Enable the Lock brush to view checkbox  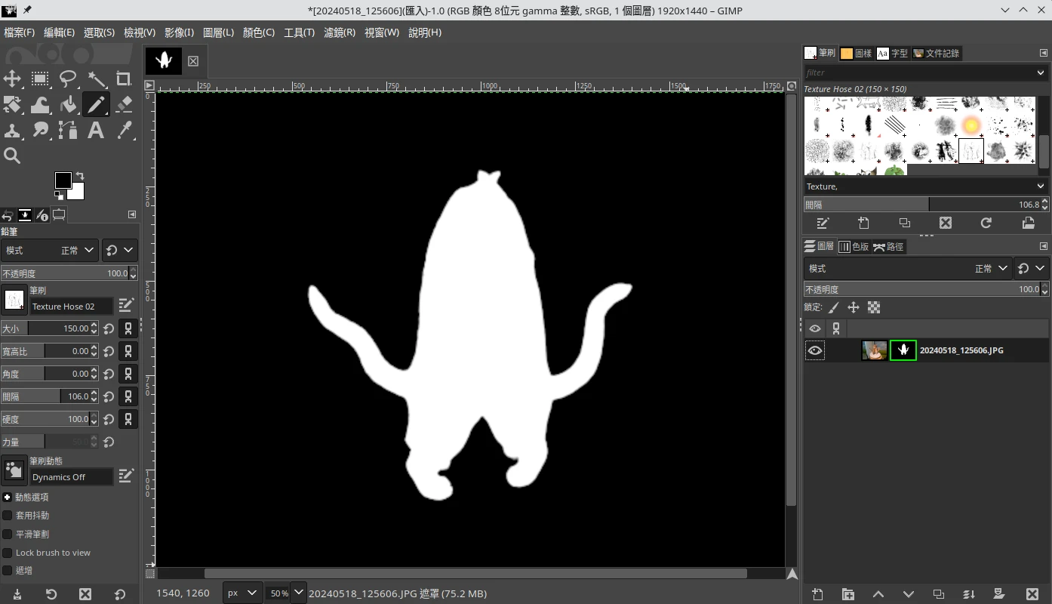click(8, 553)
